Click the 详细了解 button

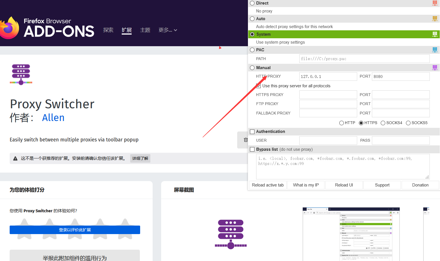[140, 158]
